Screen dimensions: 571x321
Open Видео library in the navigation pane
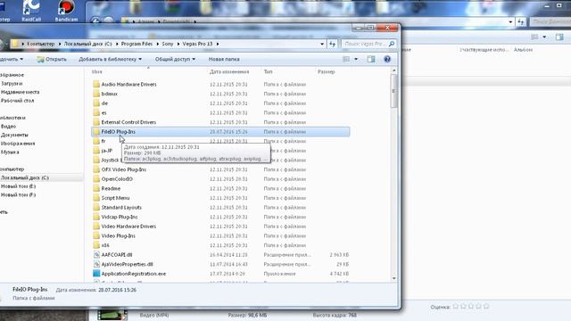point(8,127)
